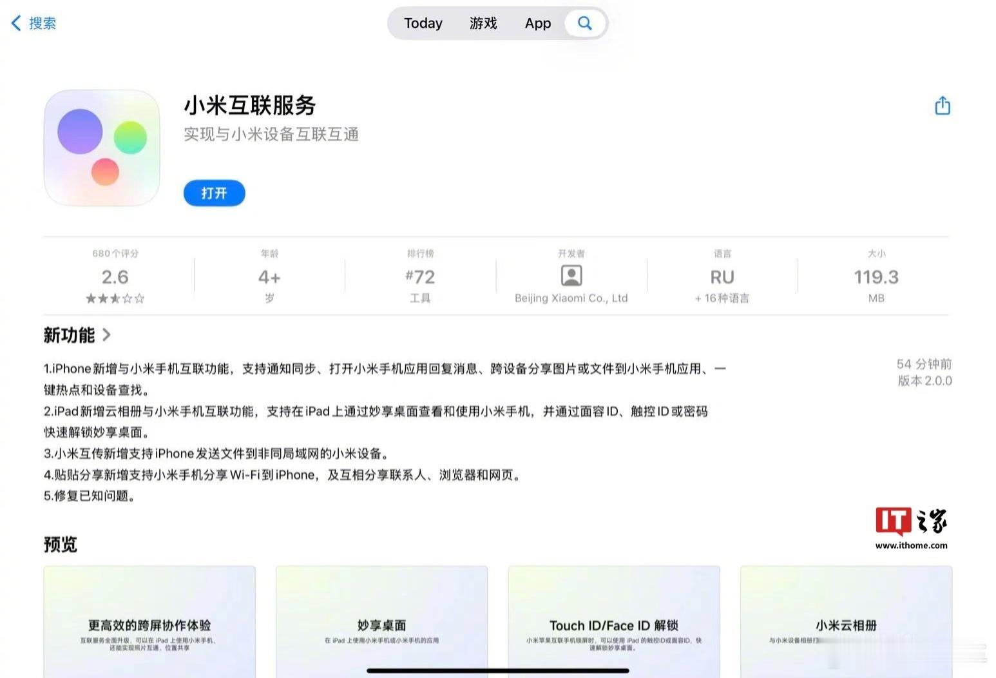The image size is (996, 678).
Task: Open the App tab
Action: (538, 23)
